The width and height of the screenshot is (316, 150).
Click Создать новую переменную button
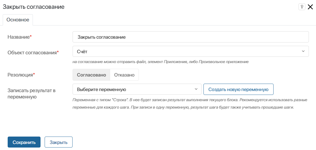[239, 89]
